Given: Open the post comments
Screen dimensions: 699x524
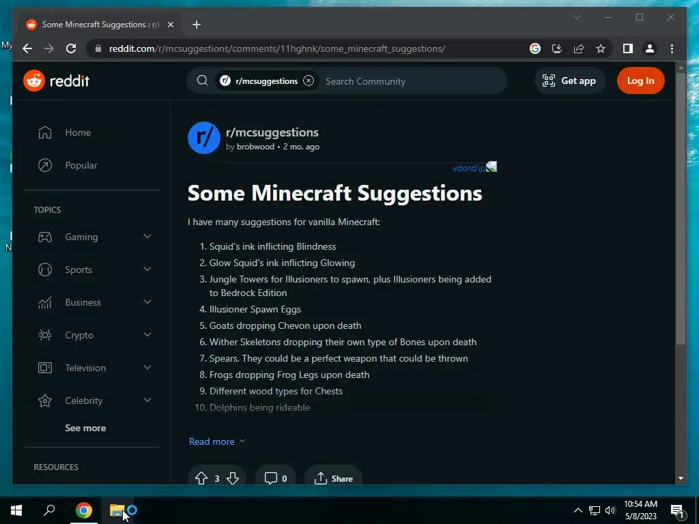Looking at the screenshot, I should [x=276, y=478].
